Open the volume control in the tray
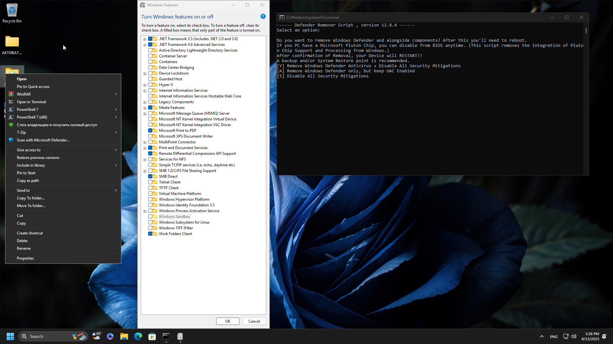The height and width of the screenshot is (344, 613). 574,336
